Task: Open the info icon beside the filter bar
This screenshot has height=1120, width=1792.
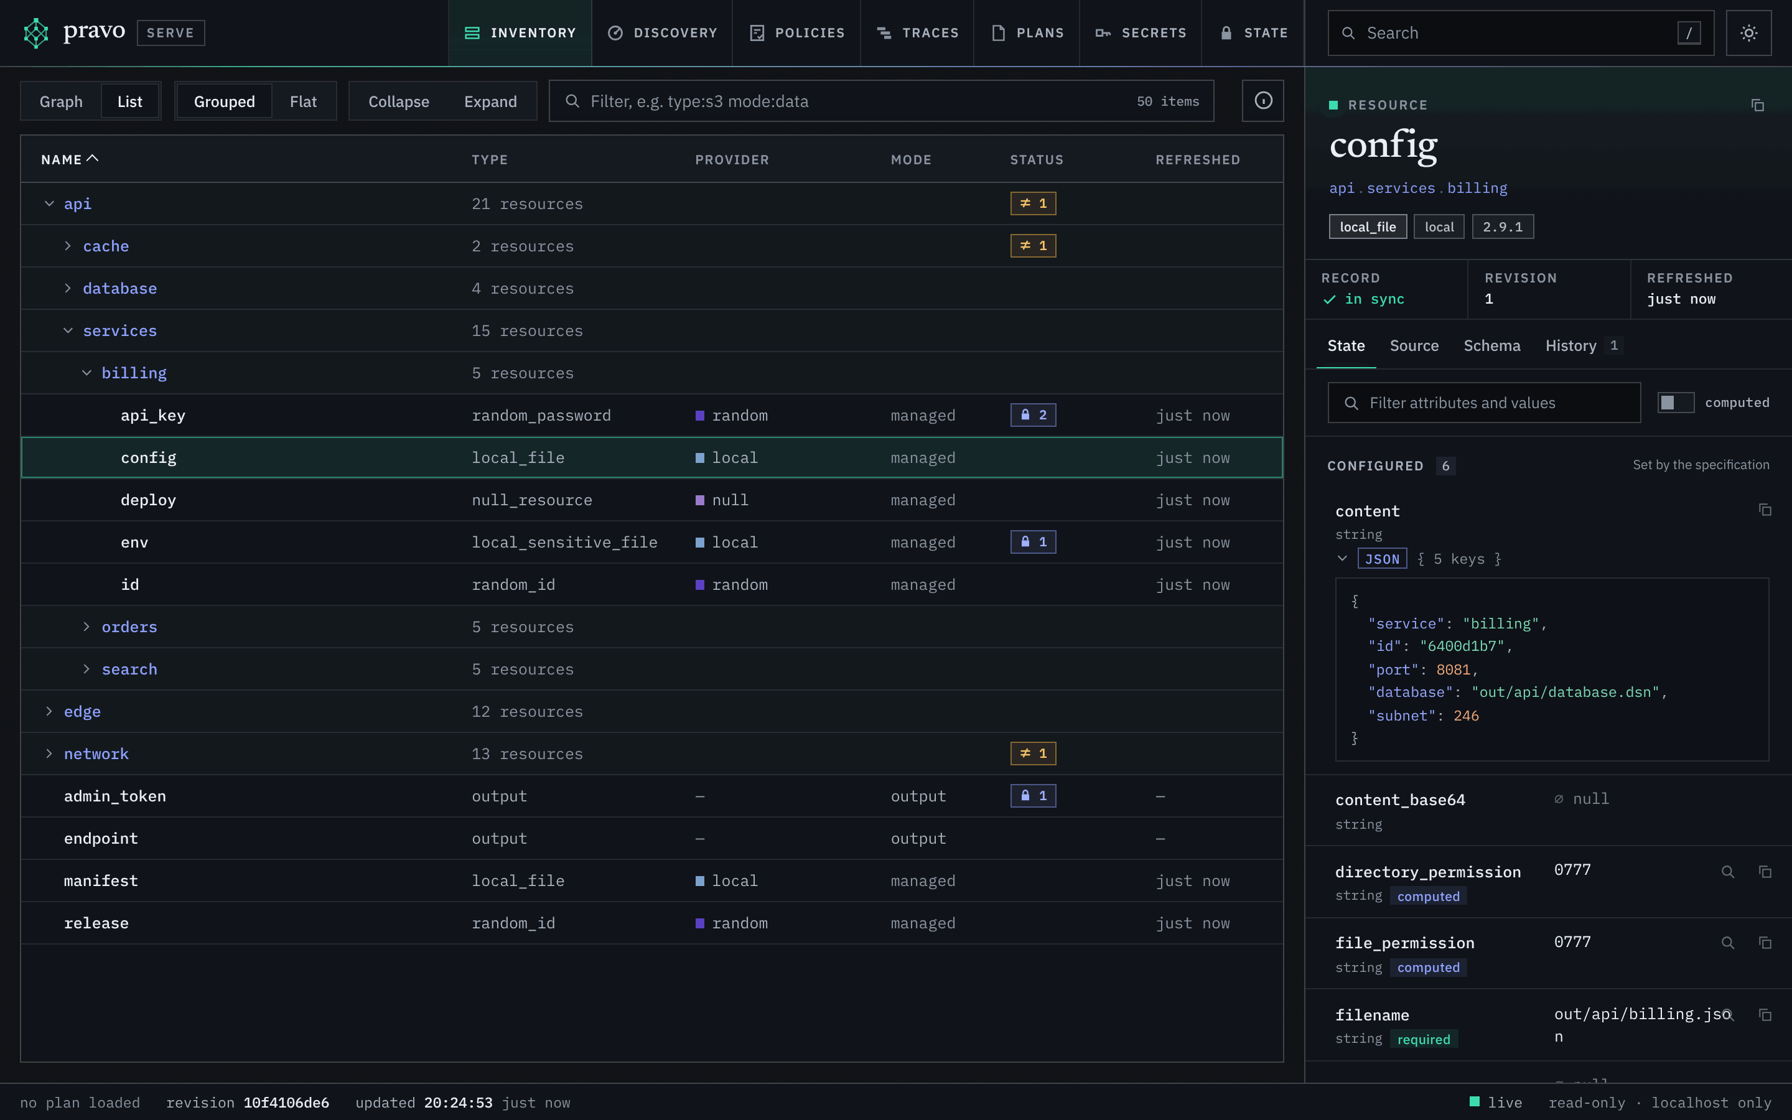Action: pos(1262,101)
